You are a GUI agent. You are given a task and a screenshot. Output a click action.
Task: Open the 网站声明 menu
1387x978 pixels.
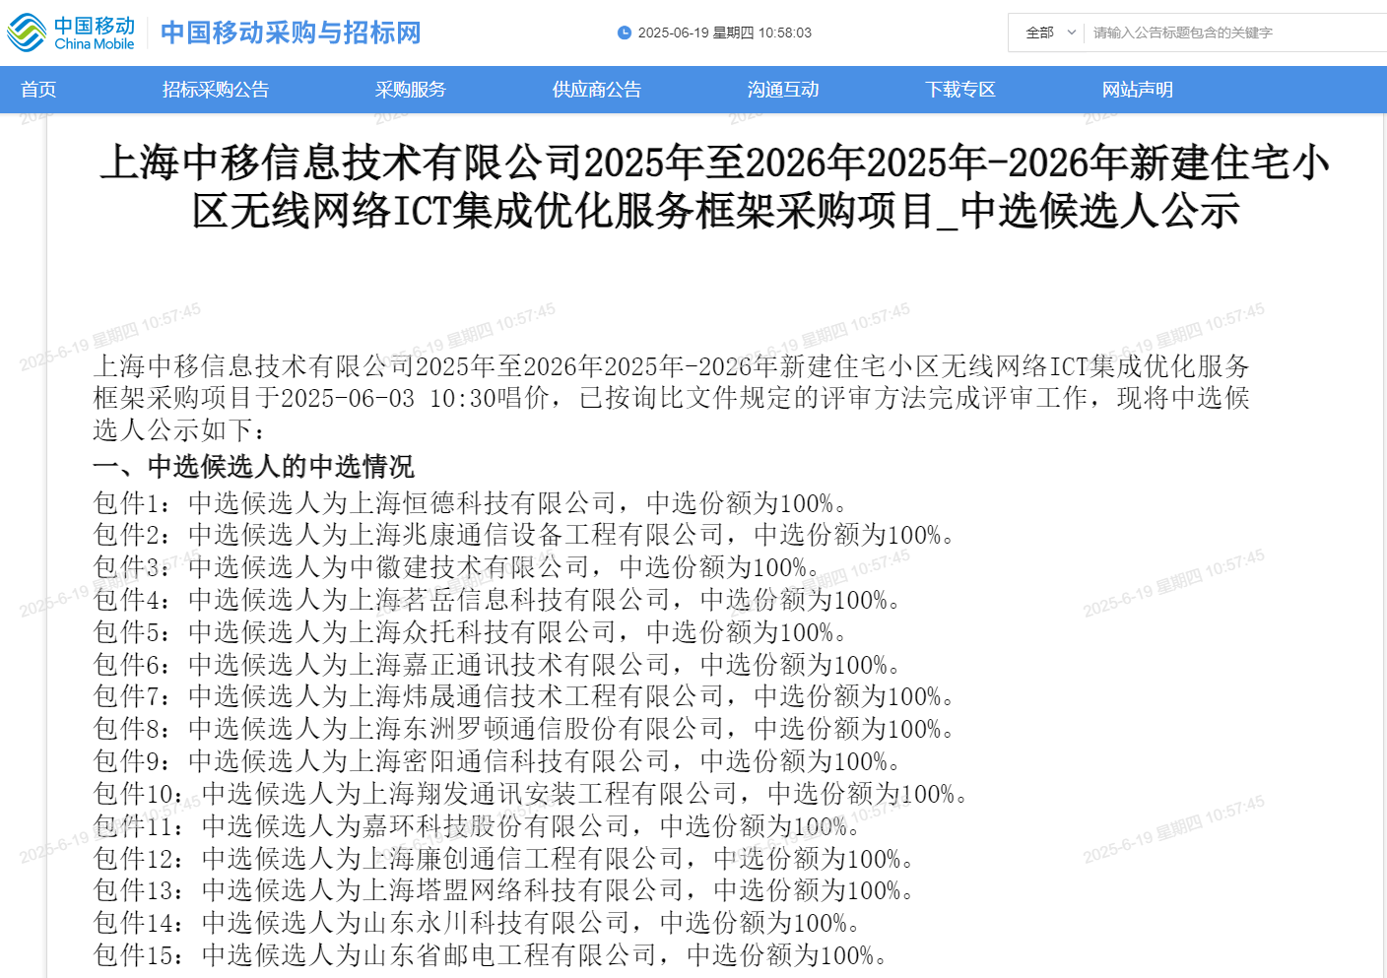pos(1138,90)
